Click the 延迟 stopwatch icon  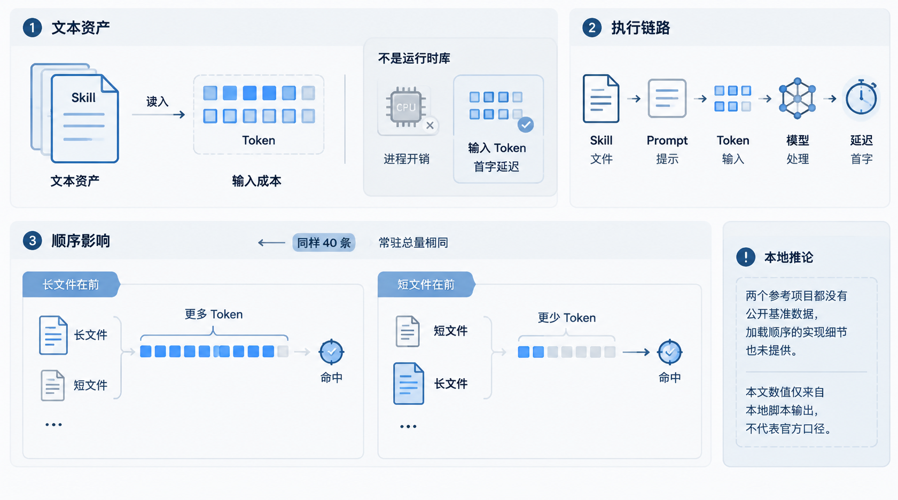[861, 97]
